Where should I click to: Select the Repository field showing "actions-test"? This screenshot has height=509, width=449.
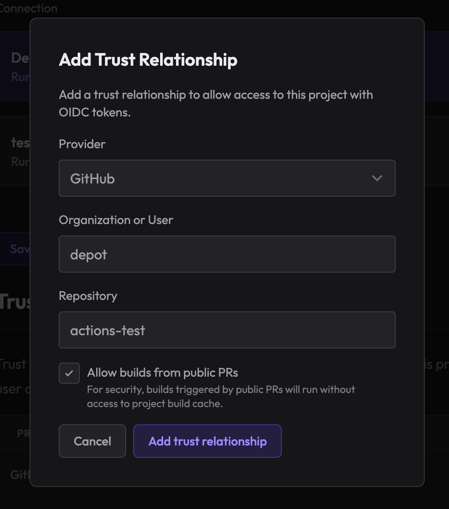(227, 330)
